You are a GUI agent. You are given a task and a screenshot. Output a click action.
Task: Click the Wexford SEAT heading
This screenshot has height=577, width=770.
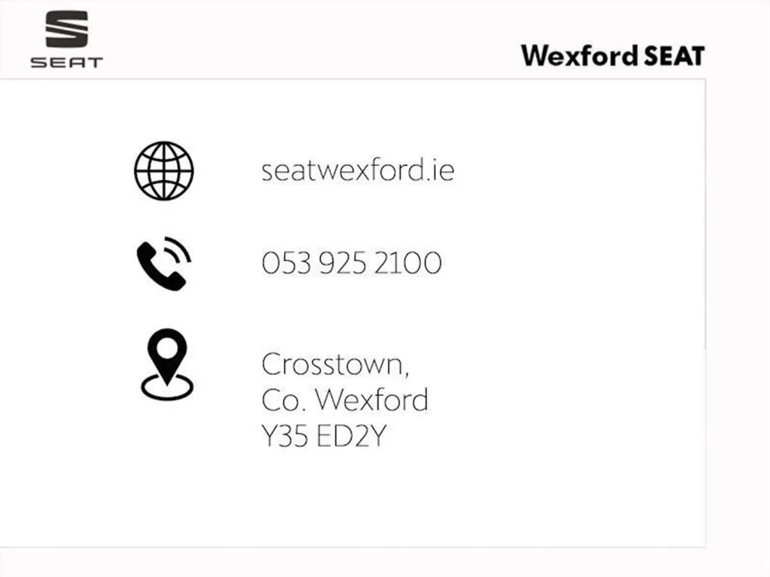coord(612,56)
